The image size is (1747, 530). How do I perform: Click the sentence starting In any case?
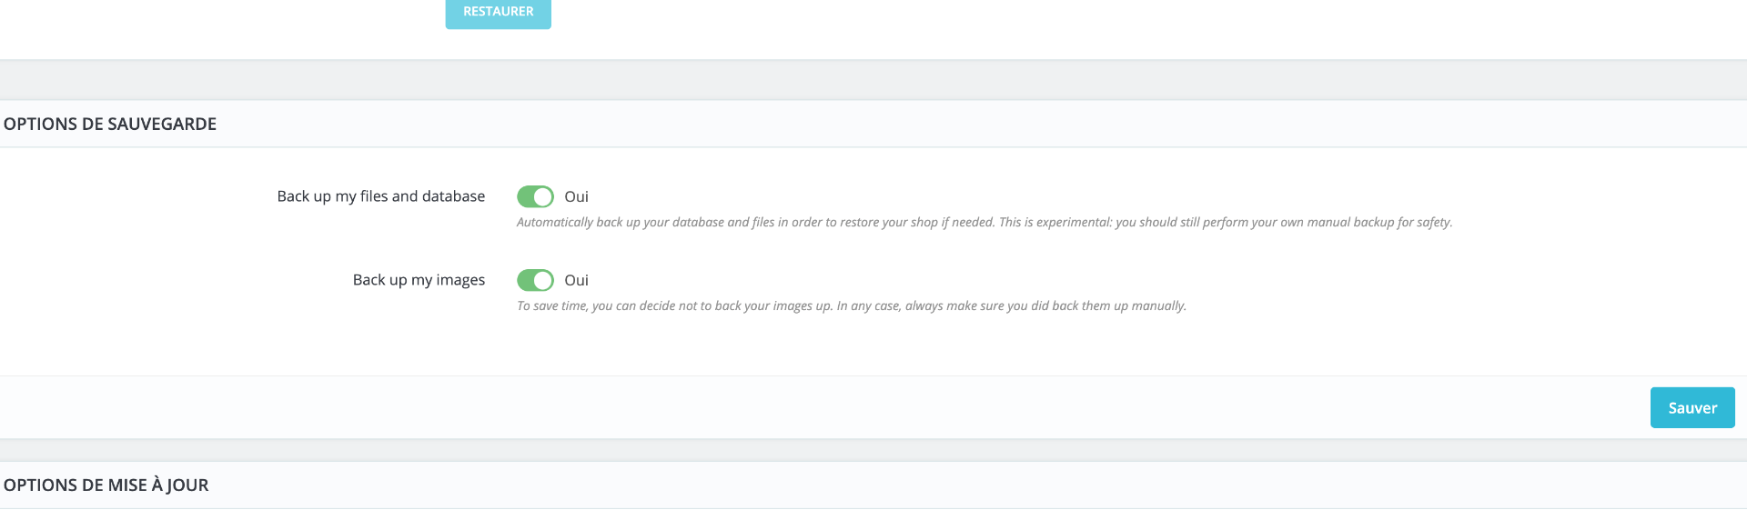(1011, 306)
